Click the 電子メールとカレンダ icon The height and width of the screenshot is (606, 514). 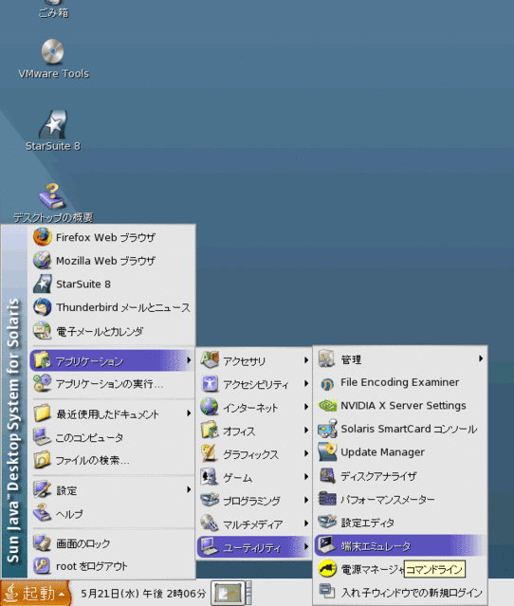tap(42, 330)
